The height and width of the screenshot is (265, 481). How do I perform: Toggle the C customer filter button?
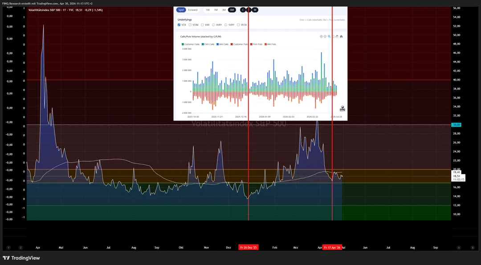(243, 10)
